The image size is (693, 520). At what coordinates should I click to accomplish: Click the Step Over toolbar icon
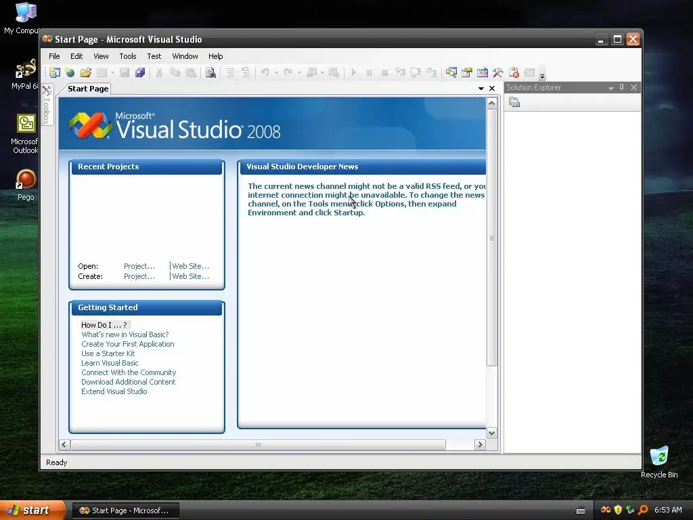tap(416, 72)
